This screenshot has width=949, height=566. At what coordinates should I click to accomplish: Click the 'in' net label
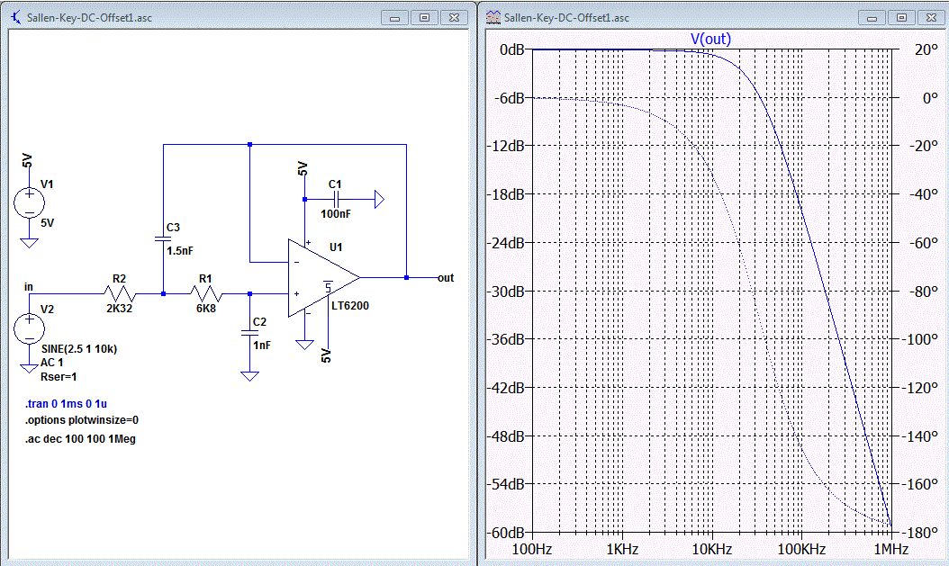pos(29,286)
